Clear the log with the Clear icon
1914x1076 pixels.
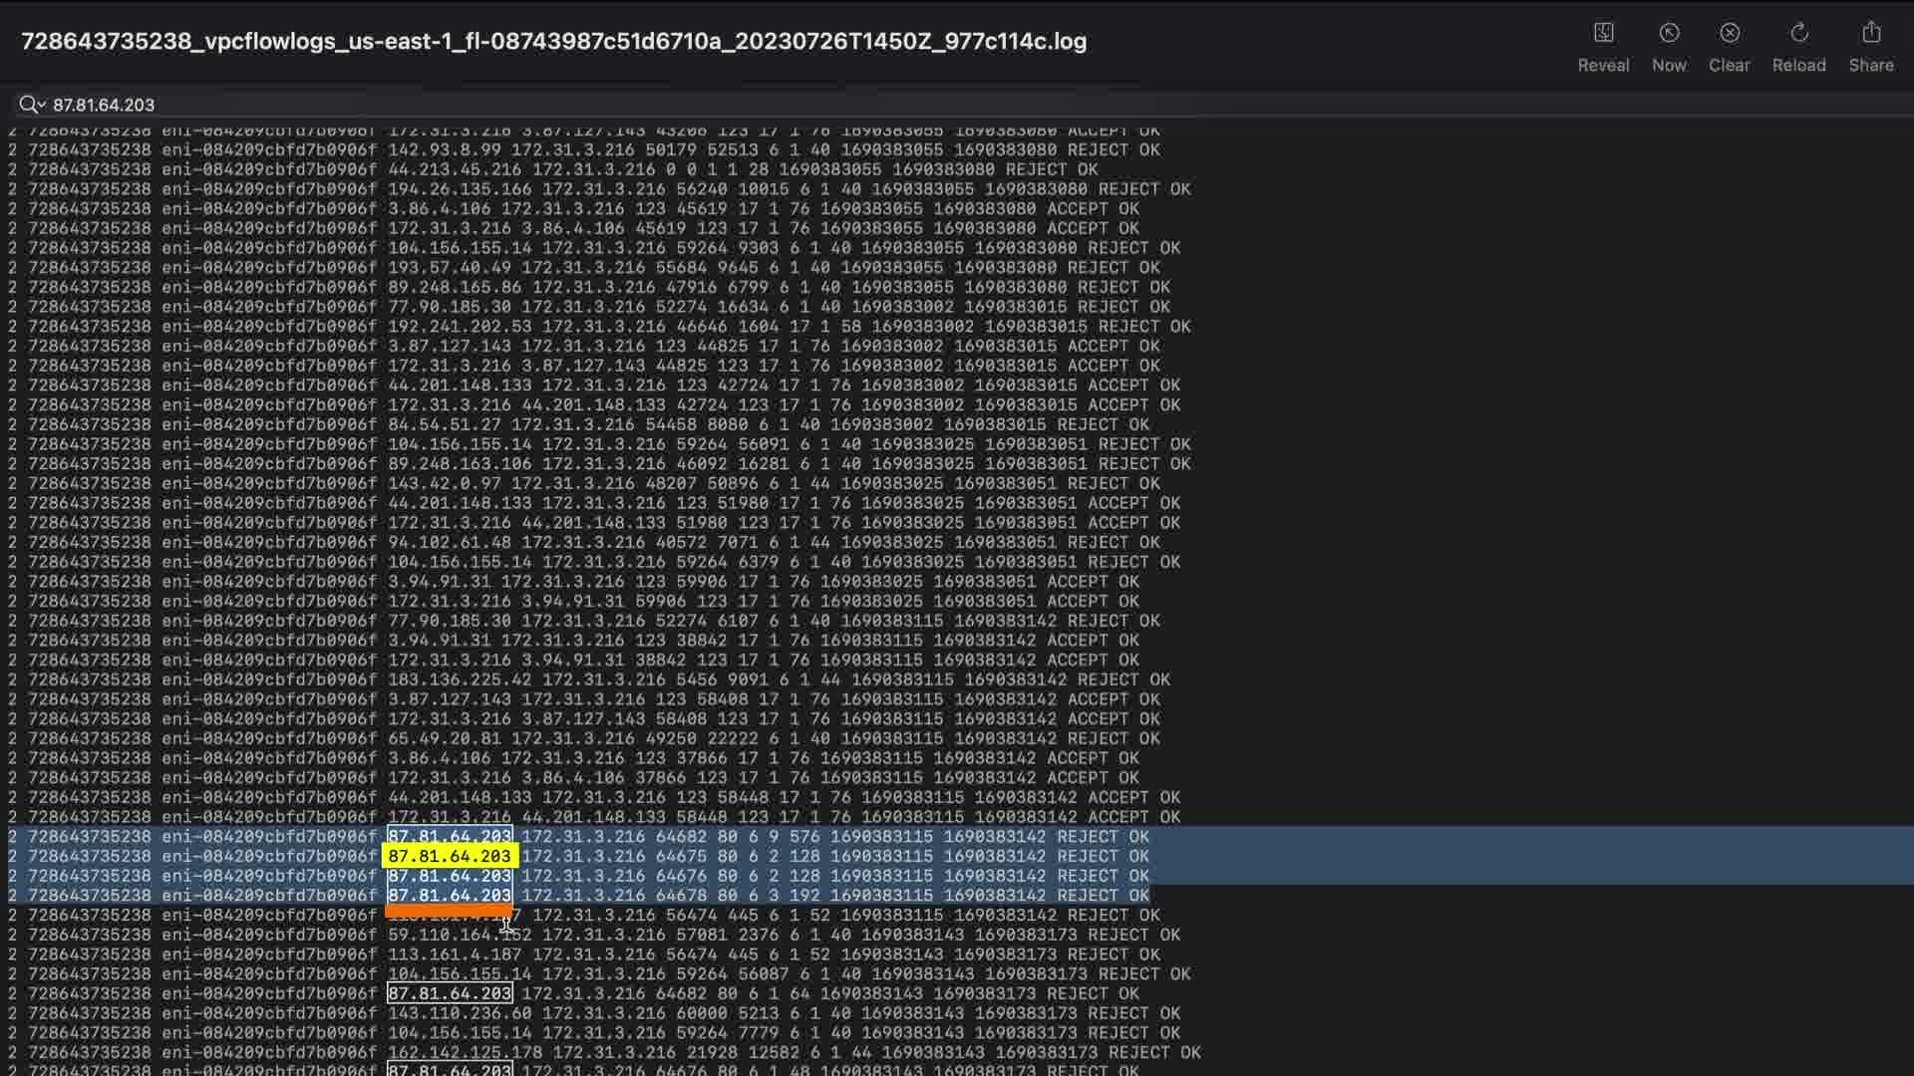[x=1730, y=34]
